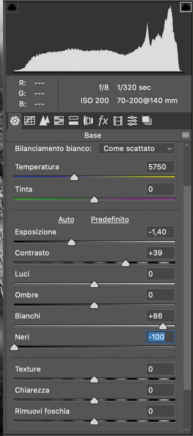The image size is (193, 436).
Task: Open the Lens Corrections panel icon
Action: (88, 120)
